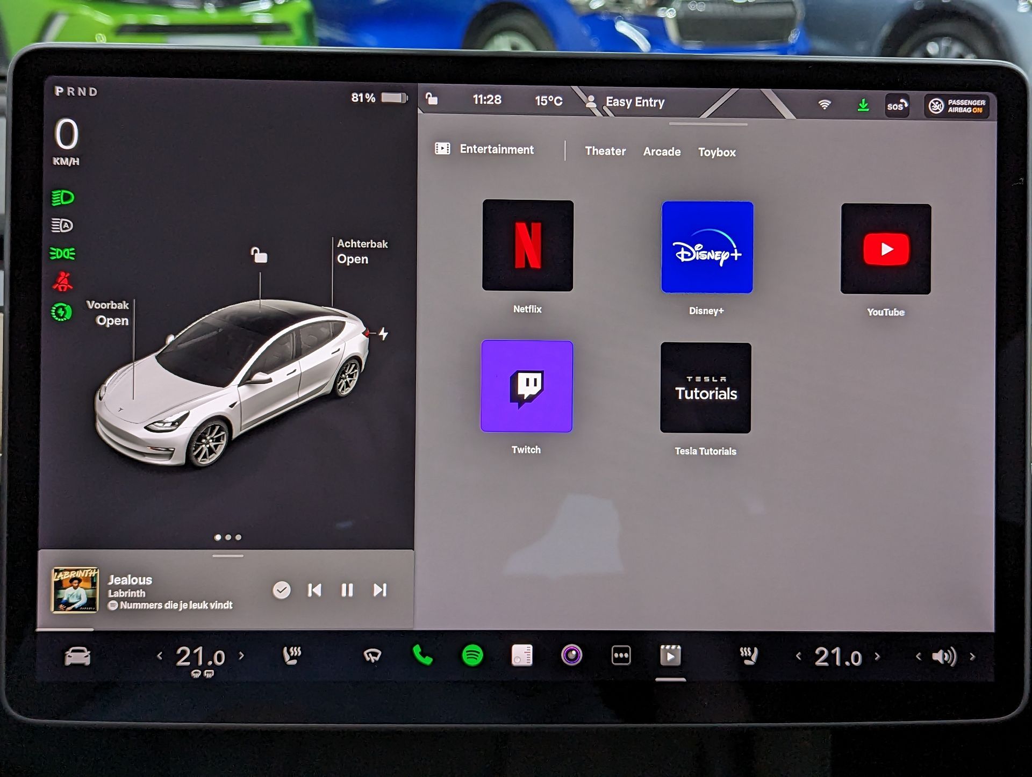This screenshot has height=777, width=1032.
Task: Tap the Entertainment clapperboard icon in dock
Action: click(x=670, y=656)
